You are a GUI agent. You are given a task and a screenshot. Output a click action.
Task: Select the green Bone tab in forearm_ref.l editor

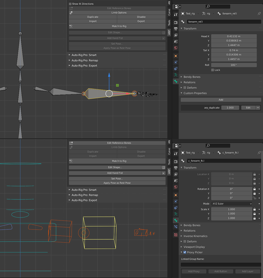[x=176, y=81]
